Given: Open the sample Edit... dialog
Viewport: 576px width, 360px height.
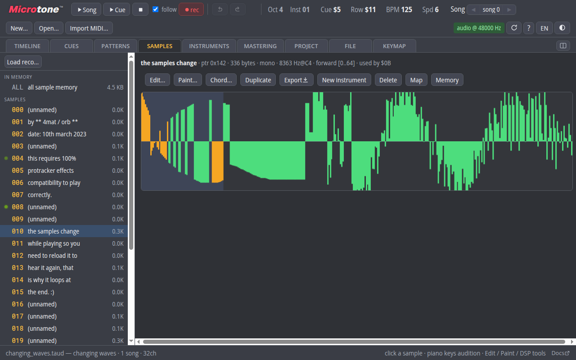Looking at the screenshot, I should point(157,80).
